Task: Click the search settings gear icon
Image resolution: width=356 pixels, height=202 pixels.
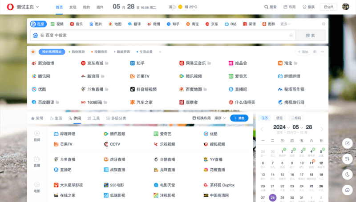Action: [x=324, y=24]
